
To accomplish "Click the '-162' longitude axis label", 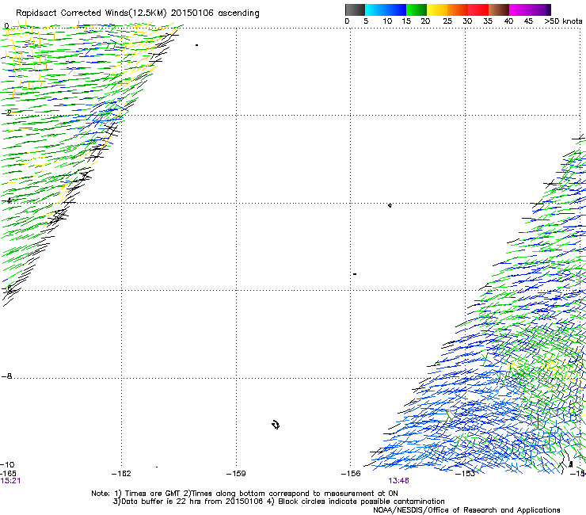I will pyautogui.click(x=121, y=474).
